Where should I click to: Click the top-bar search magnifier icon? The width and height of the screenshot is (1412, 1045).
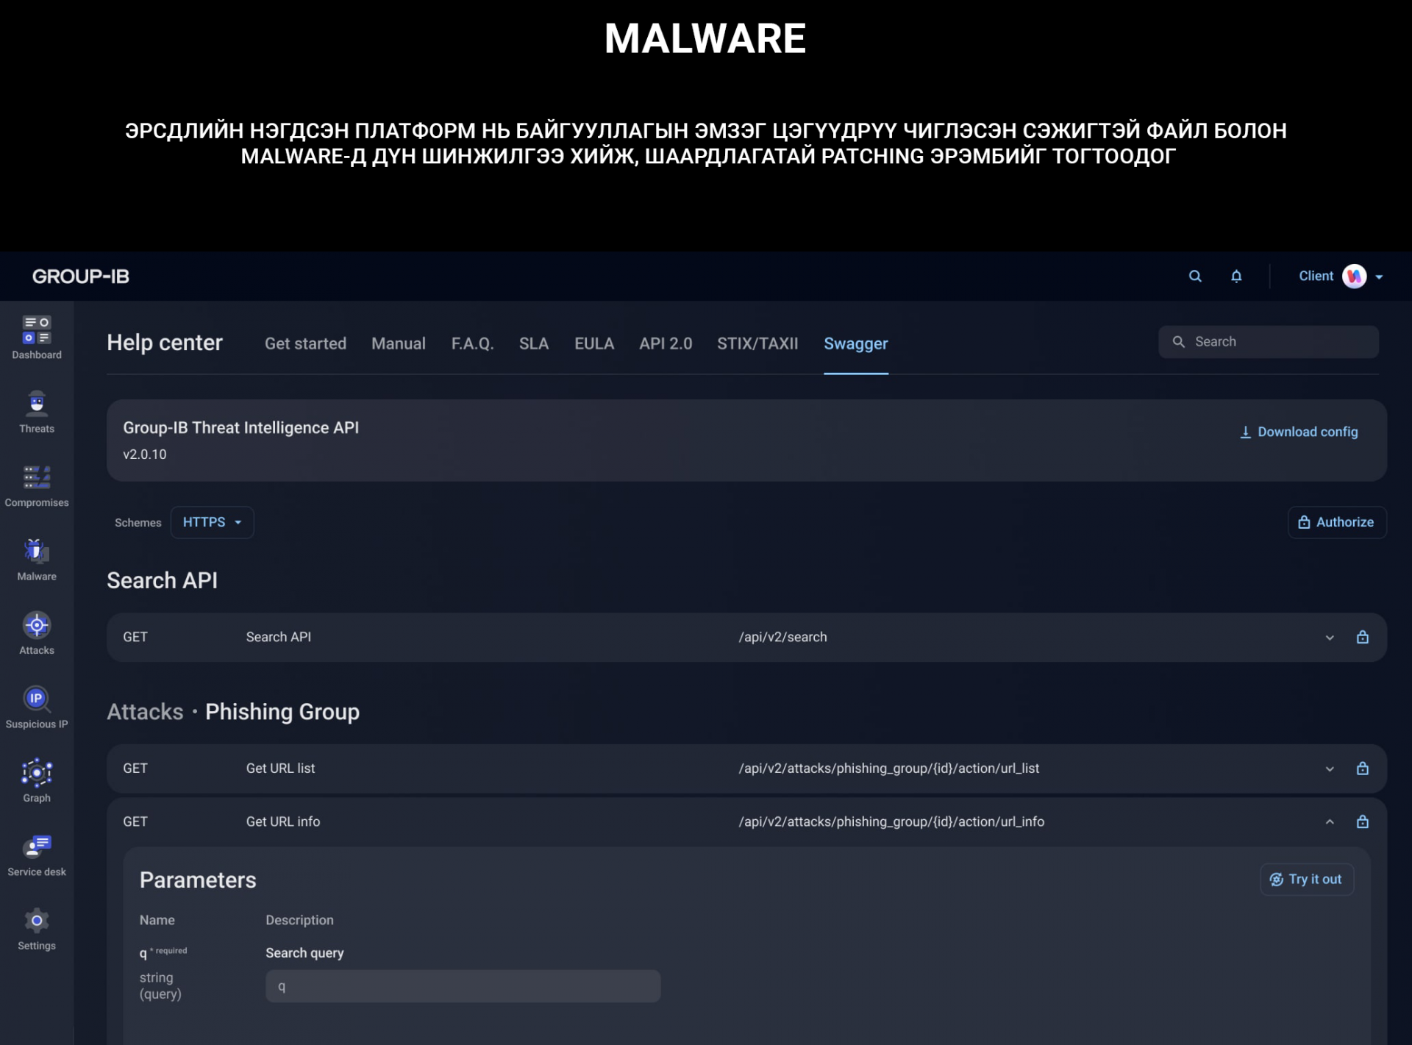pyautogui.click(x=1195, y=277)
